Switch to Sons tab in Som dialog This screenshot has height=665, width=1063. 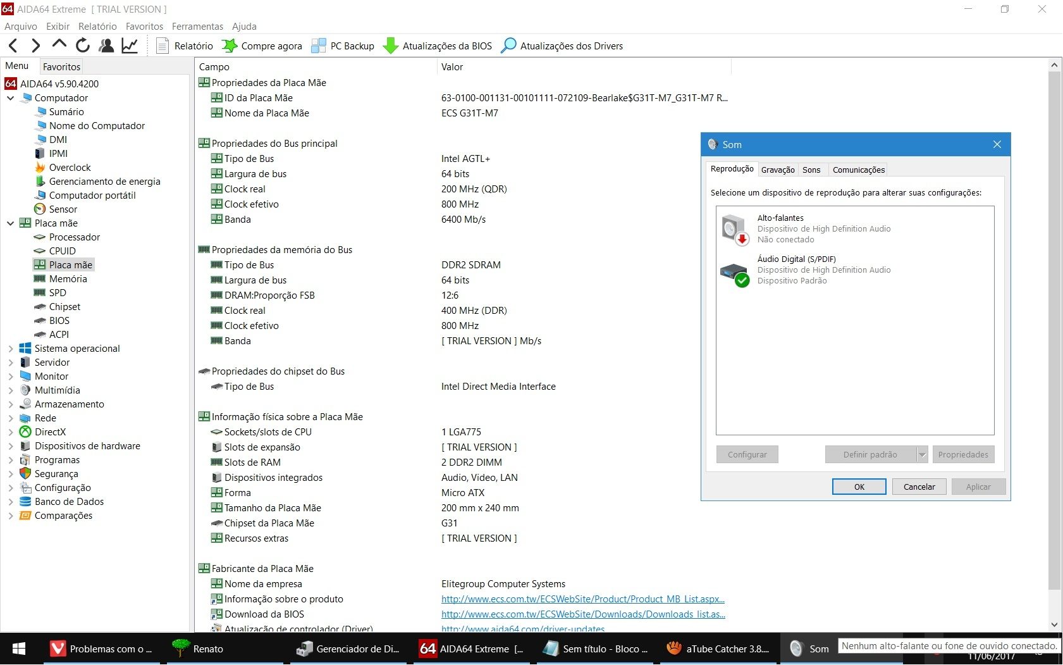point(811,170)
